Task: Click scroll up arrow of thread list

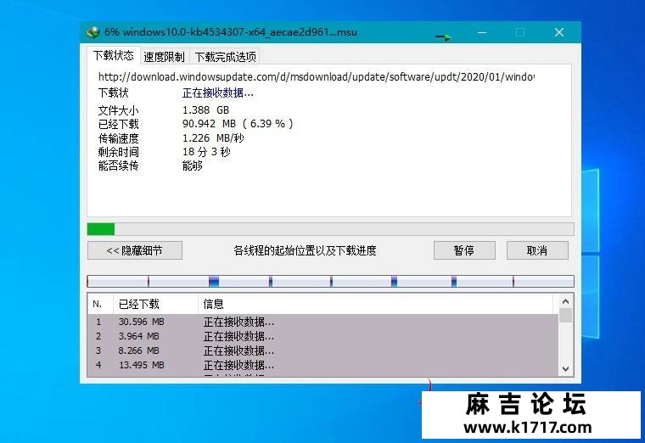Action: pos(565,301)
